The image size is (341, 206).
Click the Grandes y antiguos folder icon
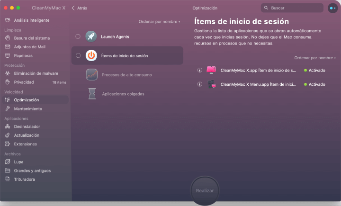click(8, 170)
